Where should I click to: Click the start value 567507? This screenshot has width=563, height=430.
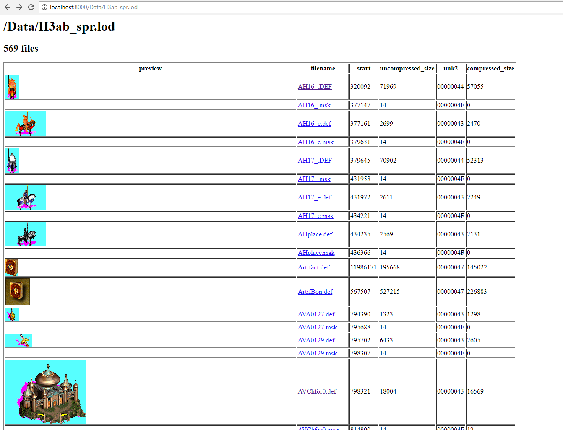[x=360, y=292]
